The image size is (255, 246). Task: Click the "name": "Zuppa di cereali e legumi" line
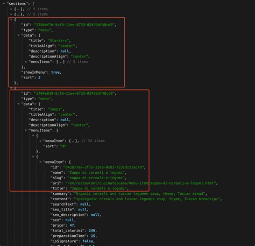tap(89, 173)
